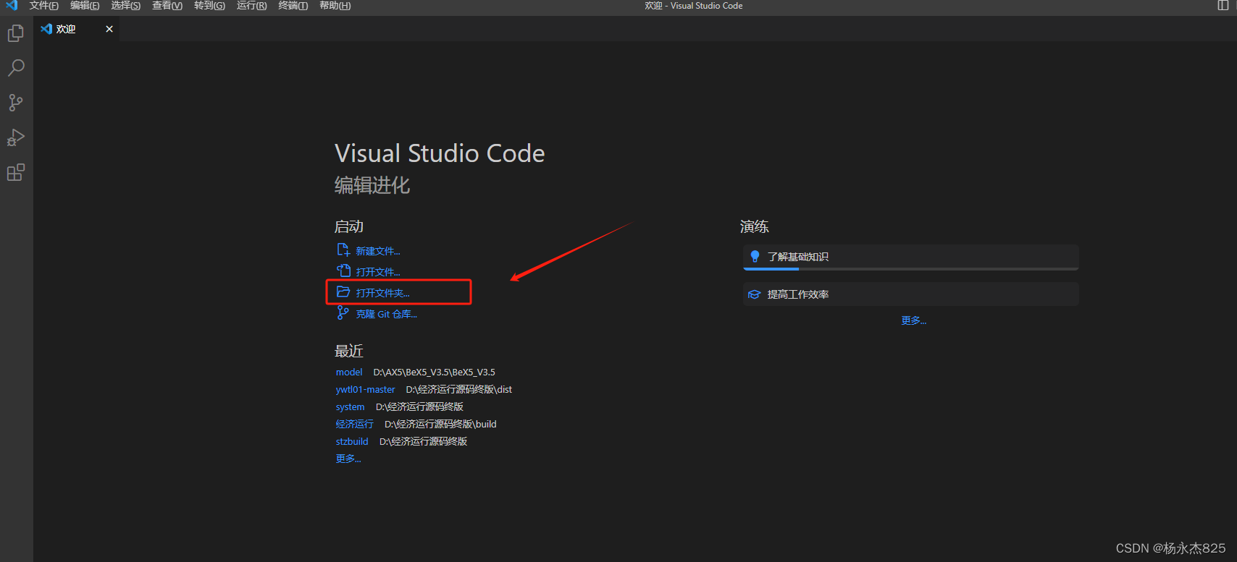Open recent folder model
The image size is (1237, 562).
pos(349,372)
